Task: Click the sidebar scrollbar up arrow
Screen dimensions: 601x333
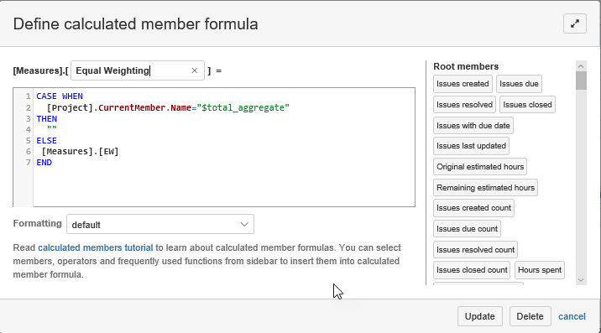Action: 581,66
